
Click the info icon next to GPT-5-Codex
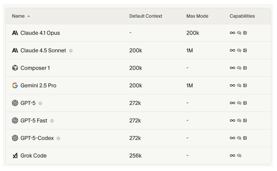point(58,138)
